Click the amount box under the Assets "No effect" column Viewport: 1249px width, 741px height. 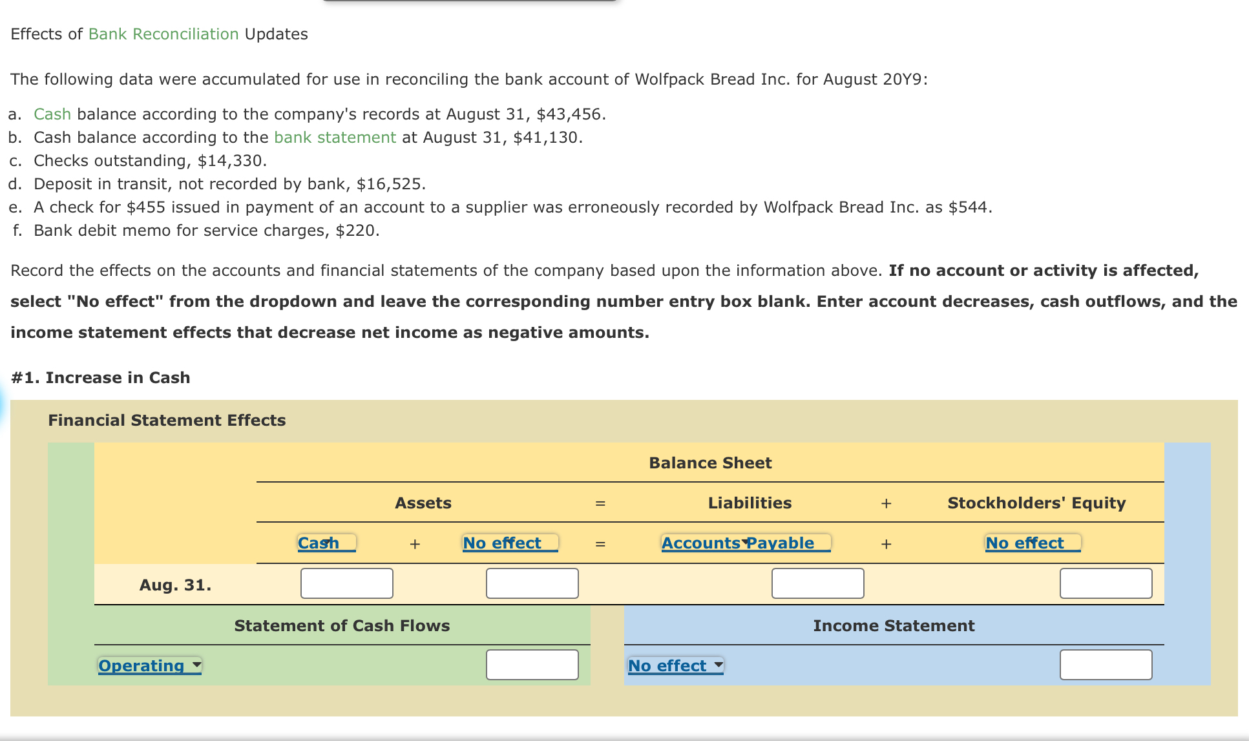(531, 583)
